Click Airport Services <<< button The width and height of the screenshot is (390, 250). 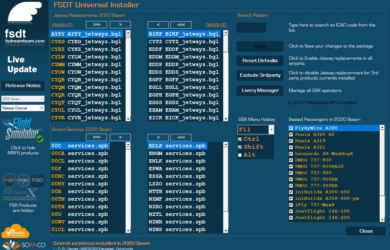[181, 137]
